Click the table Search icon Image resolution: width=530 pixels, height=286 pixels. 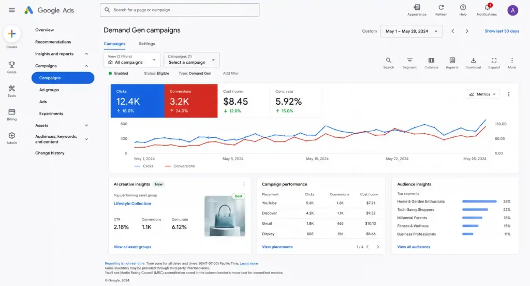coord(388,63)
